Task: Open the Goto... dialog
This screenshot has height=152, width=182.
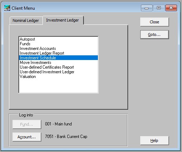Action: (154, 34)
